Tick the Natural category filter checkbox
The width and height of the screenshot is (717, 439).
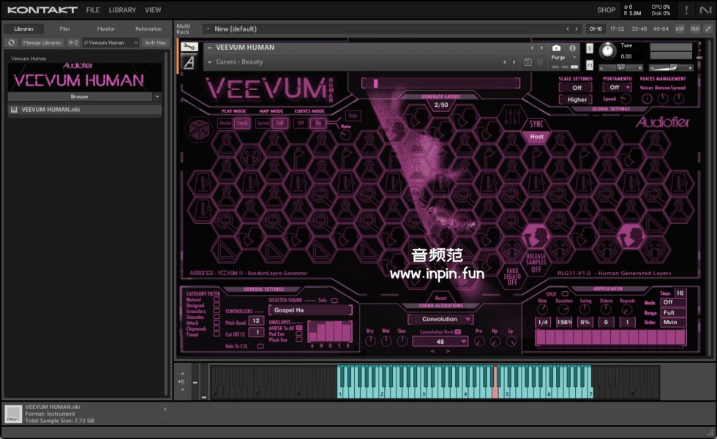217,299
